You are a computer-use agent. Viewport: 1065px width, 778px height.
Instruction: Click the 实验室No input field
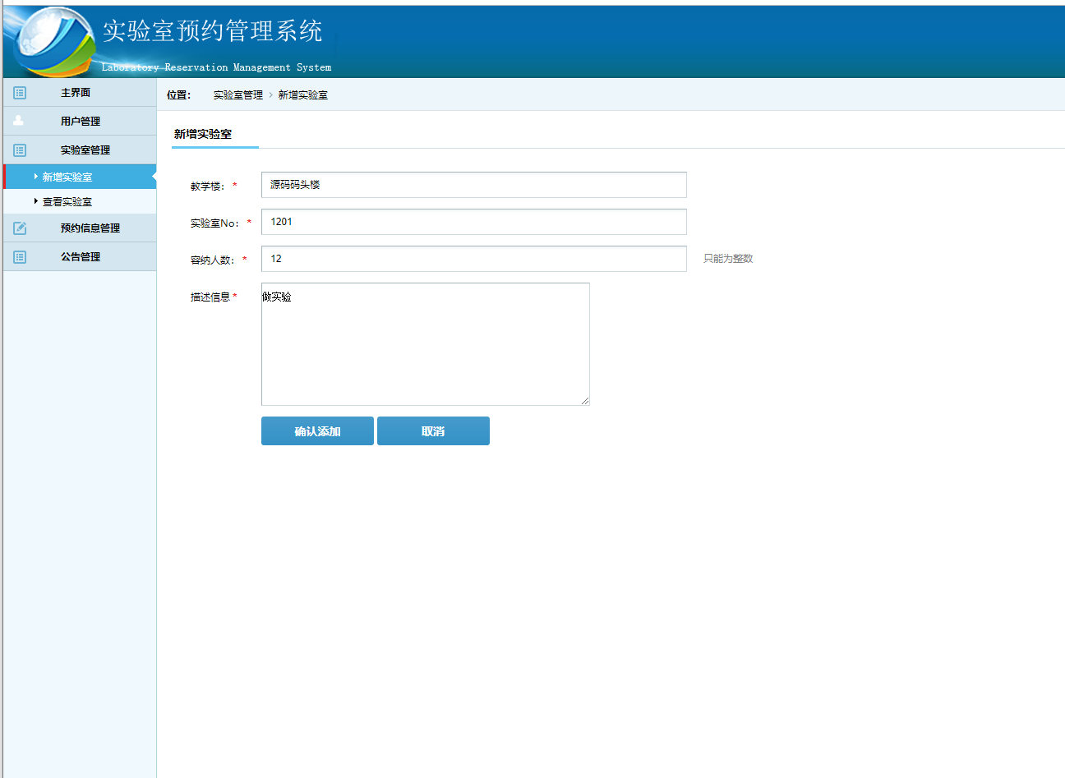(x=473, y=222)
